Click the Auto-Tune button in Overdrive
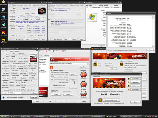Image resolution: width=158 pixels, height=118 pixels. 83,67
